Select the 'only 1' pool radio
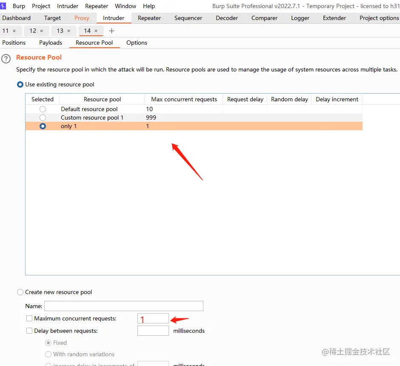Image resolution: width=400 pixels, height=366 pixels. click(x=43, y=126)
